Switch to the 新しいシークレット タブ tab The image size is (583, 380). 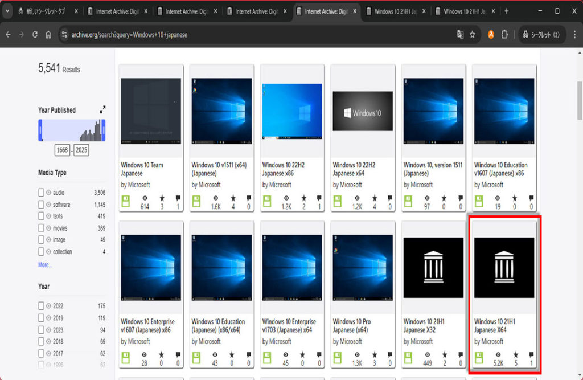[44, 11]
